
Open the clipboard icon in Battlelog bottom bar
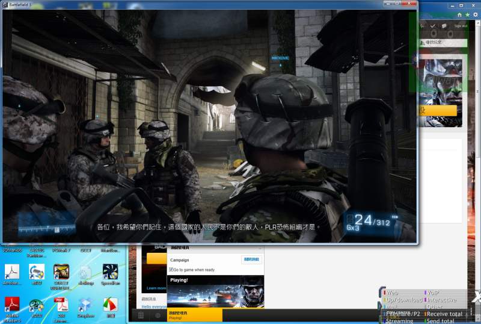141,315
